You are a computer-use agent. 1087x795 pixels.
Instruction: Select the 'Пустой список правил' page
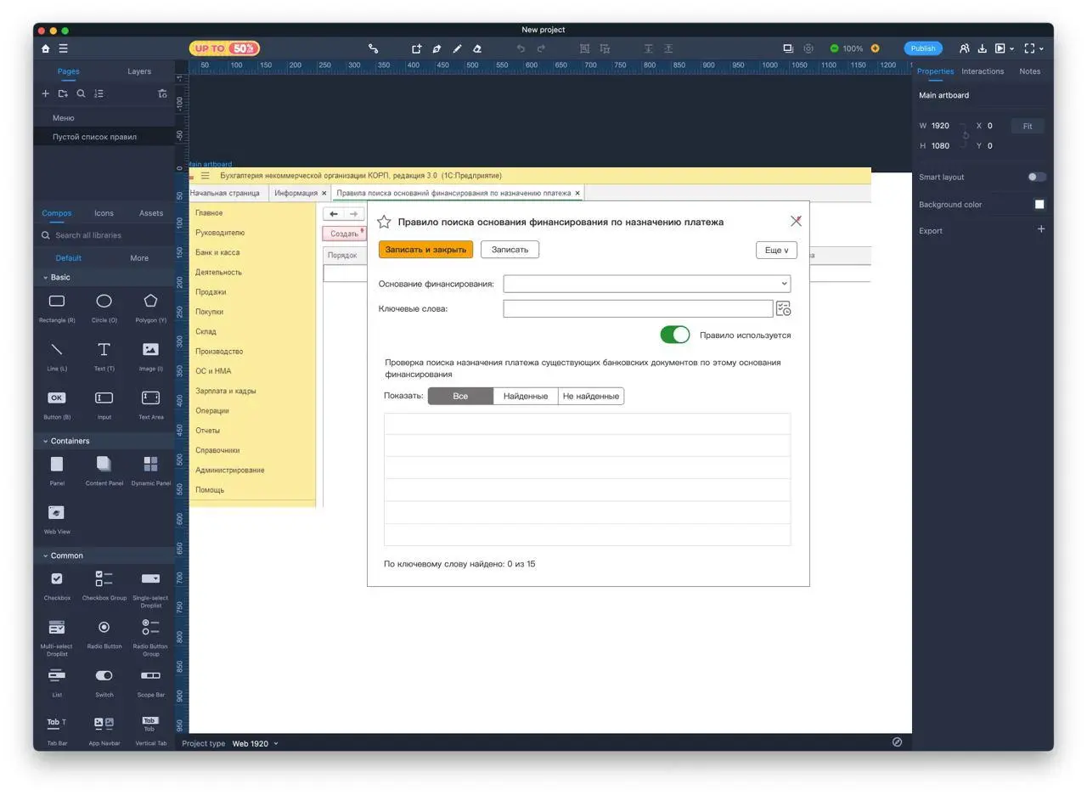click(x=104, y=137)
